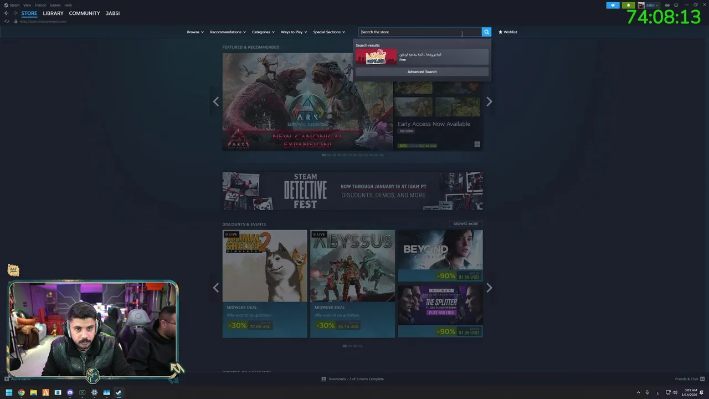Open the announcements megaphone button
Image resolution: width=709 pixels, height=399 pixels.
[x=613, y=5]
